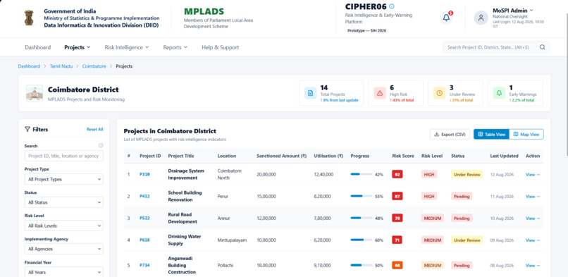This screenshot has height=277, width=568.
Task: Click the Sanctioned Amount column header
Action: 281,156
